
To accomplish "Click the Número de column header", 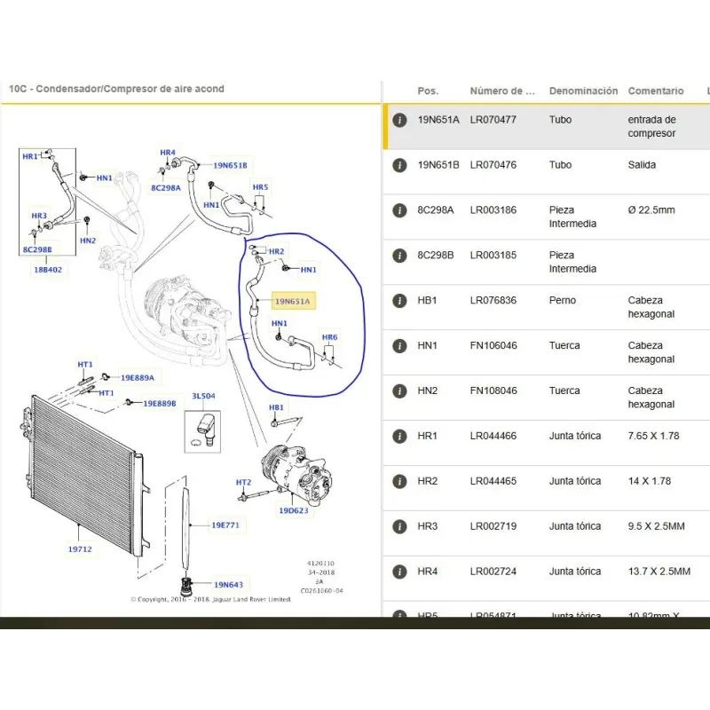I will 502,91.
